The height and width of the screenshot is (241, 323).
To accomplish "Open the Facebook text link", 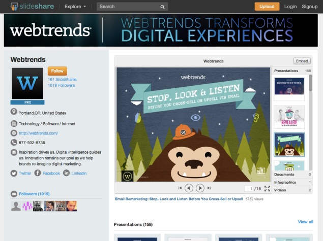I will click(51, 173).
